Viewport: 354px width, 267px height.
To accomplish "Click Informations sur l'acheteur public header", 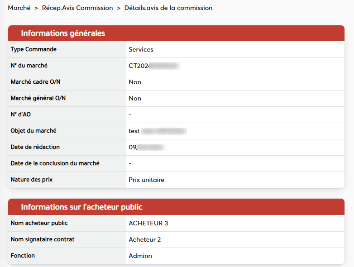I will [x=81, y=207].
